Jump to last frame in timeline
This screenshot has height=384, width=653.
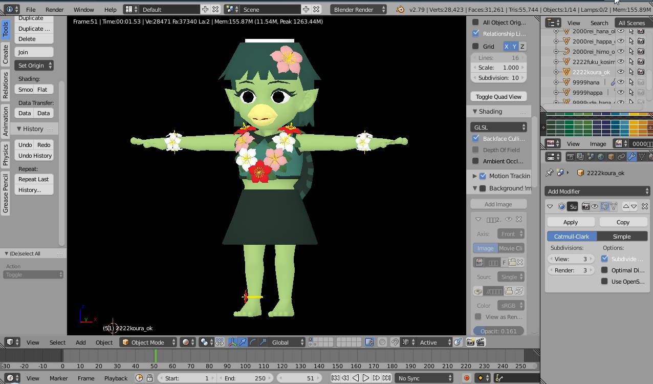[386, 378]
